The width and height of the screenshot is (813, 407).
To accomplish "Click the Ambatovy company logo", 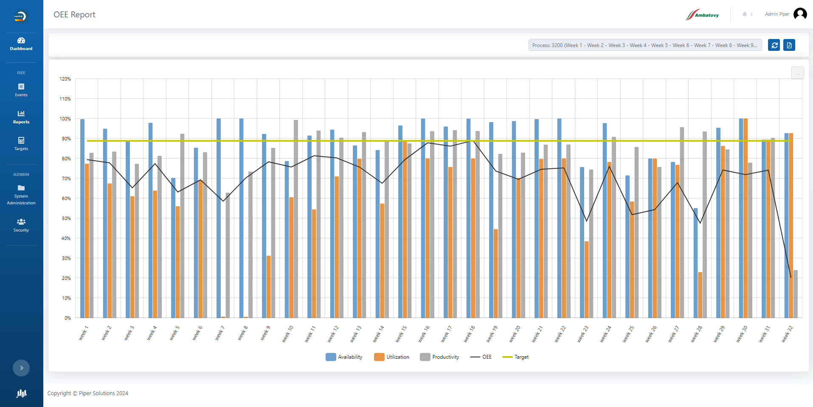I will coord(703,15).
